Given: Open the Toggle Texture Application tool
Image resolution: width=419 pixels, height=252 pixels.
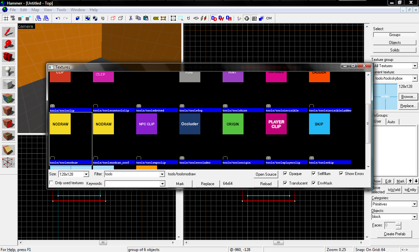Looking at the screenshot, I should 9,98.
